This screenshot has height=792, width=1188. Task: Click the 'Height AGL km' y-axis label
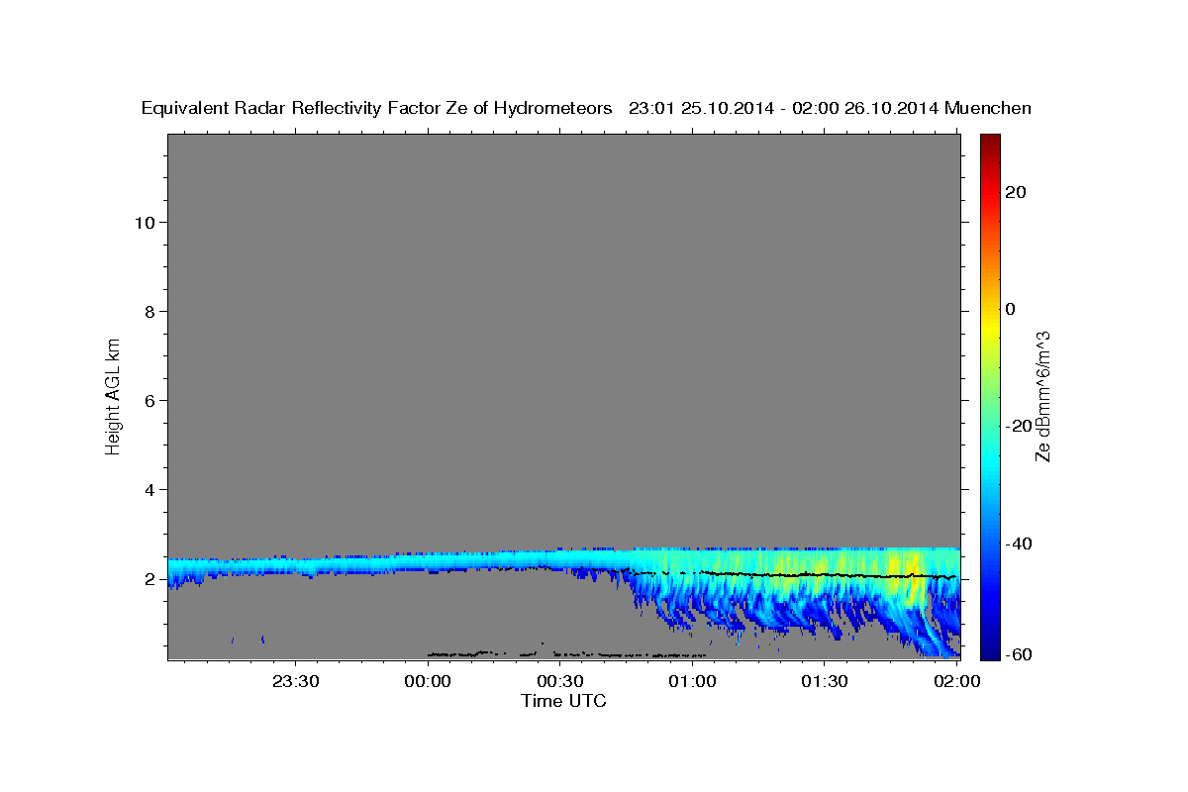[x=114, y=395]
